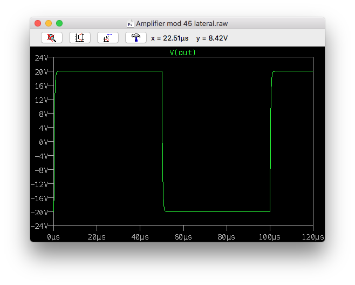
Task: Click the -16V vertical axis label
Action: [x=39, y=198]
